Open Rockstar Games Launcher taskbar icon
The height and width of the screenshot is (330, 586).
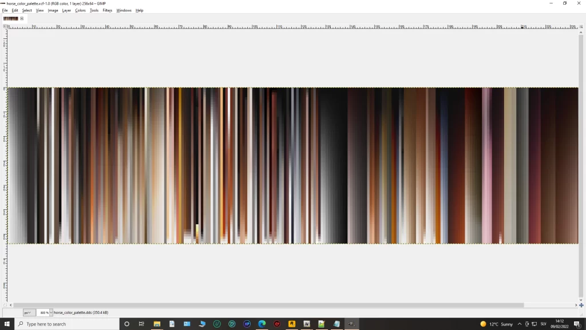click(x=291, y=324)
